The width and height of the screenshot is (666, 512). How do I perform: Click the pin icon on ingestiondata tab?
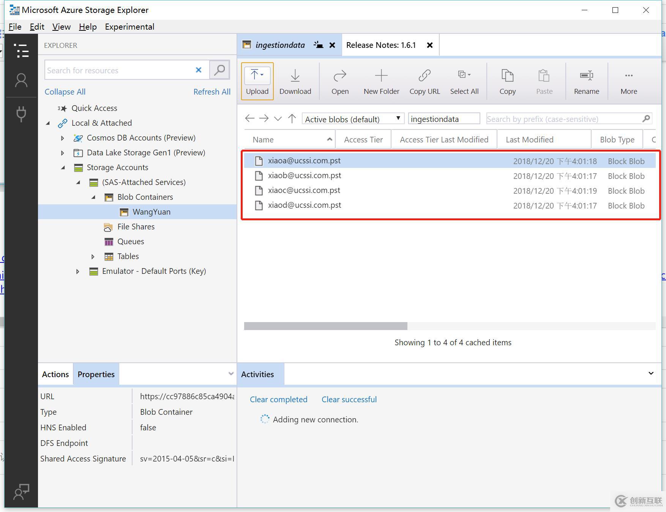(x=318, y=45)
